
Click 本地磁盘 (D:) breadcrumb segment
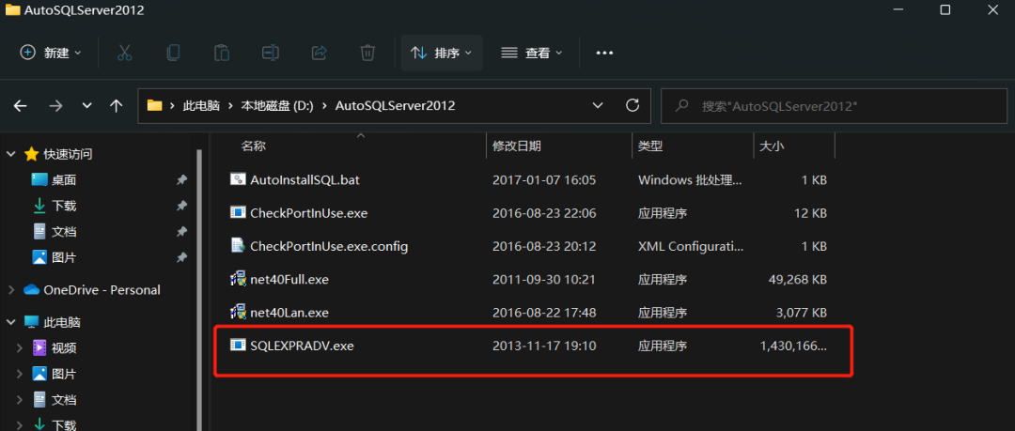(277, 105)
